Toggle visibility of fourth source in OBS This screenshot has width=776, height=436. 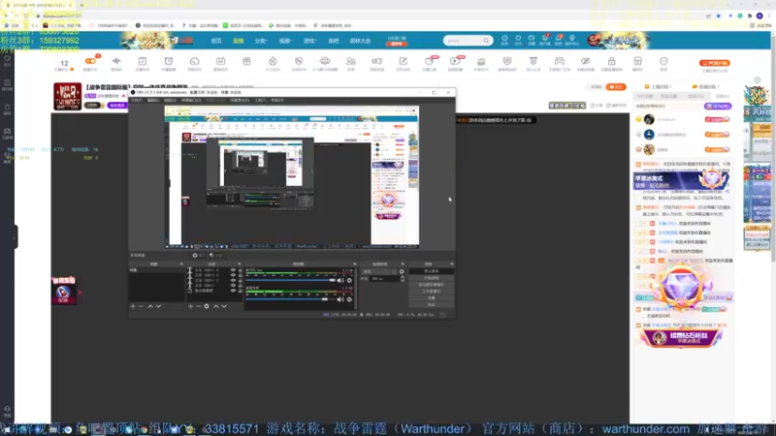click(233, 285)
